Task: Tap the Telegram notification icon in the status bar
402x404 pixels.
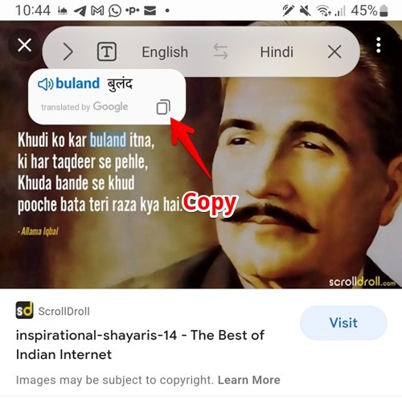Action: (x=80, y=11)
